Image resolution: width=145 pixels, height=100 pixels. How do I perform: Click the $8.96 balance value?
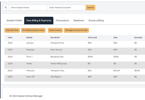137,71
